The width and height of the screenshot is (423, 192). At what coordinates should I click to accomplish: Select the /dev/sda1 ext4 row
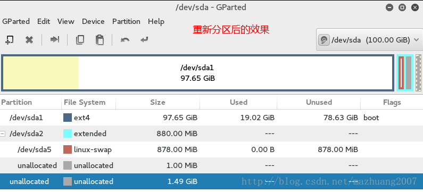click(212, 118)
